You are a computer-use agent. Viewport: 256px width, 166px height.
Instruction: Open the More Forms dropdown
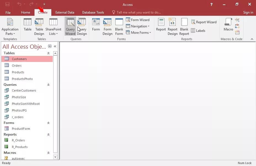pyautogui.click(x=138, y=33)
